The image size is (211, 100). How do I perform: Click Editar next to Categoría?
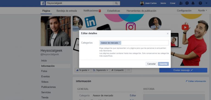coord(133,96)
